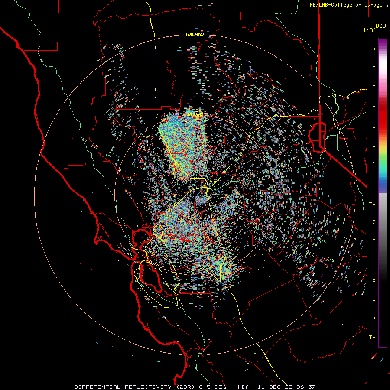Select the 0 value on the color scale
This screenshot has width=390, height=390.
point(374,184)
